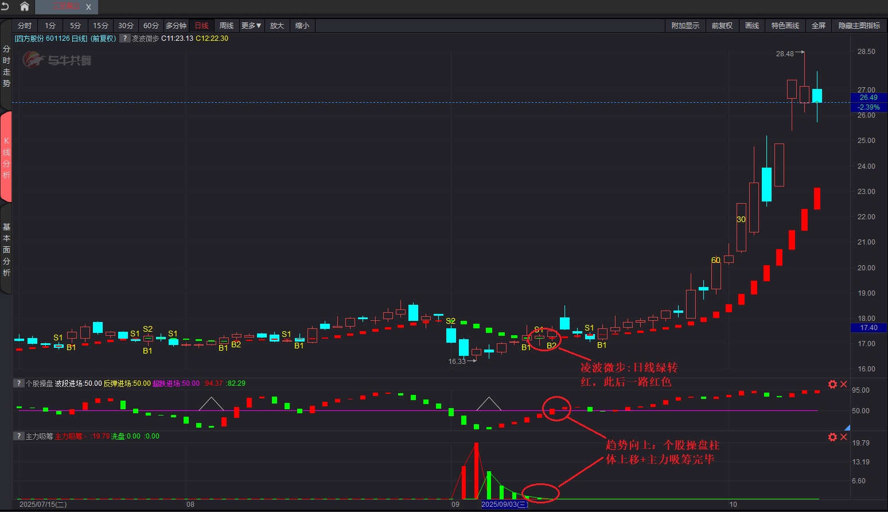
Task: Click the back arrow icon
Action: (6, 6)
